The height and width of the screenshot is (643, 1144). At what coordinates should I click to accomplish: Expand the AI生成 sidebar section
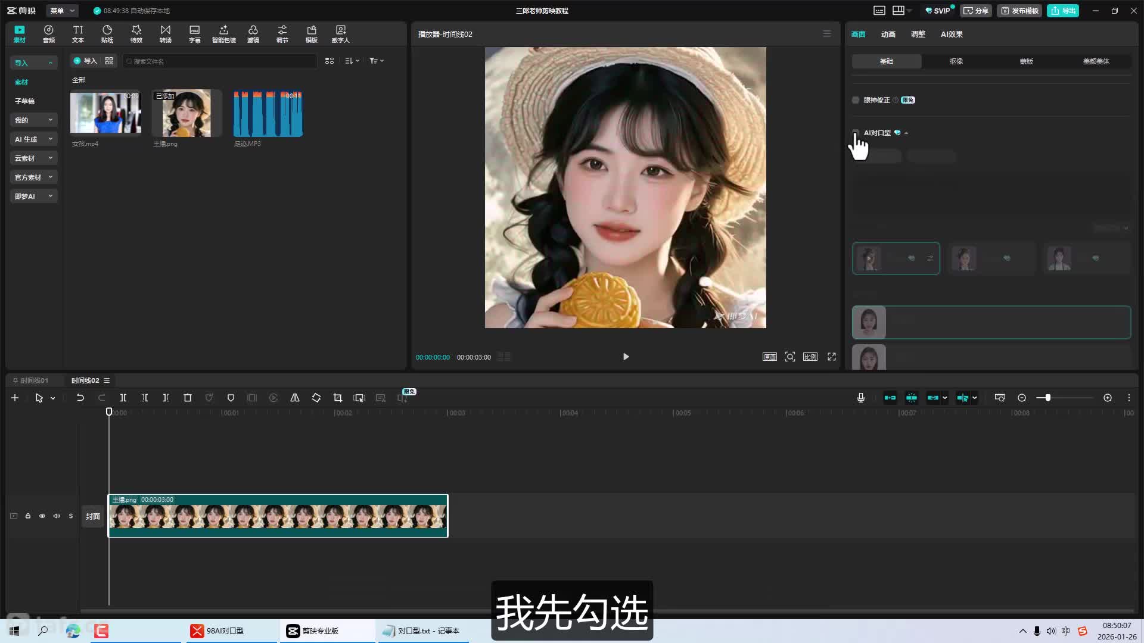pyautogui.click(x=33, y=139)
